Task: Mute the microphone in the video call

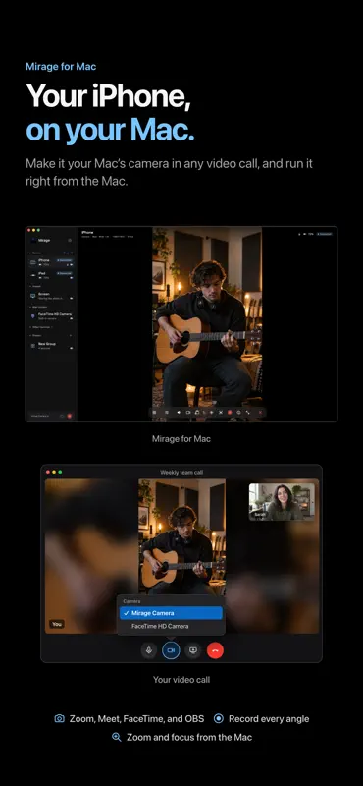Action: (x=148, y=650)
